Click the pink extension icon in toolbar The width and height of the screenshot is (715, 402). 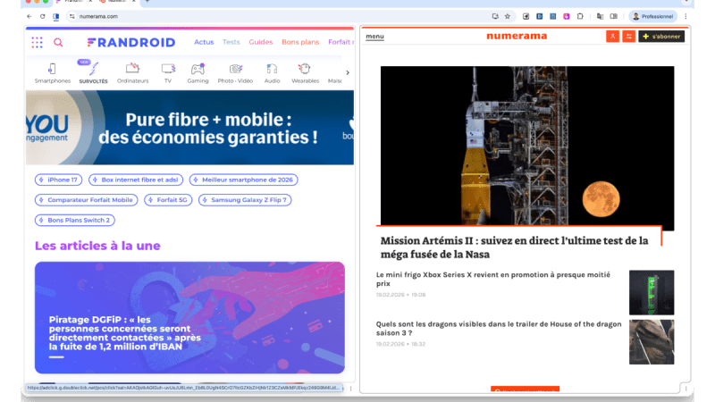click(567, 16)
